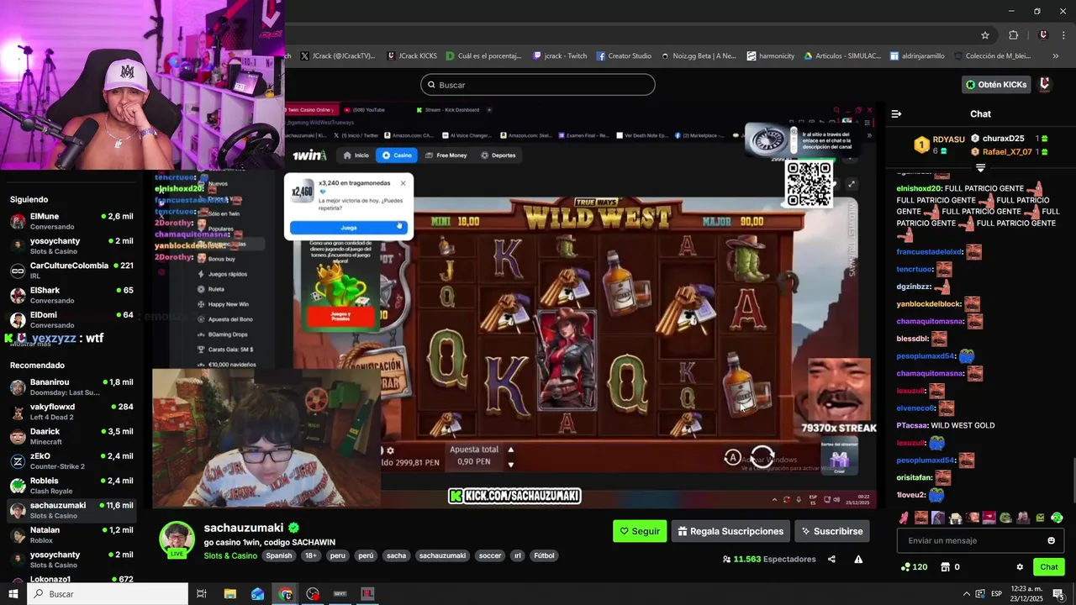
Task: Open Rafael_X7_07 in the gifter leaderboard
Action: point(1007,152)
